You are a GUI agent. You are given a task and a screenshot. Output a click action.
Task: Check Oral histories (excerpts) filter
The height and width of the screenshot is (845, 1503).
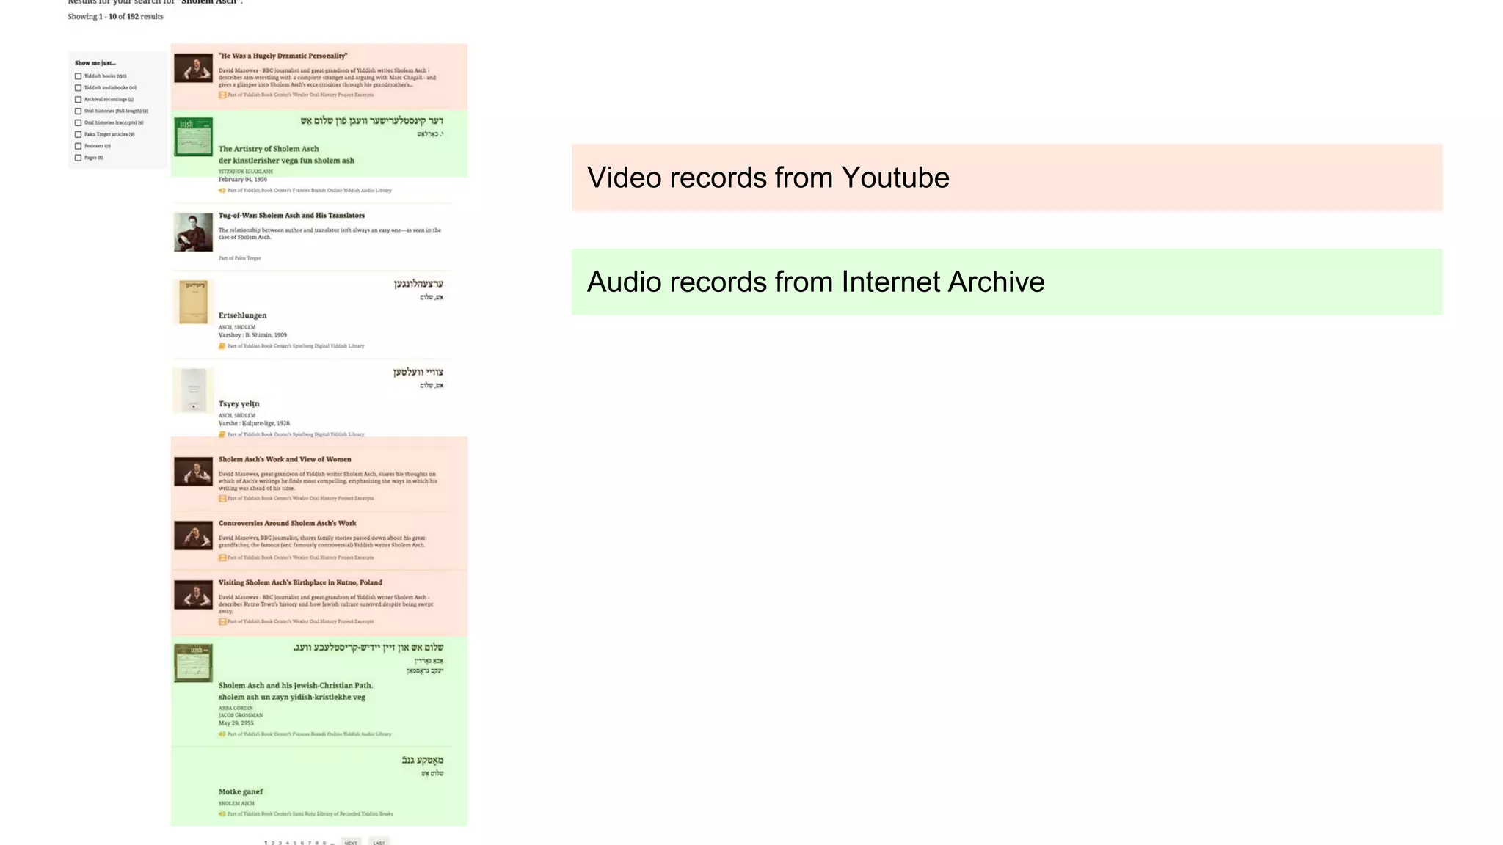coord(78,123)
